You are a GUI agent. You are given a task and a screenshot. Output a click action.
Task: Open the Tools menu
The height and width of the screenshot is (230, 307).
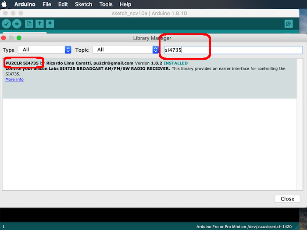tap(106, 4)
